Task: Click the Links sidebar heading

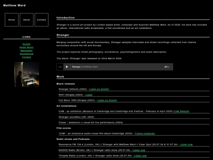Action: 26,37
